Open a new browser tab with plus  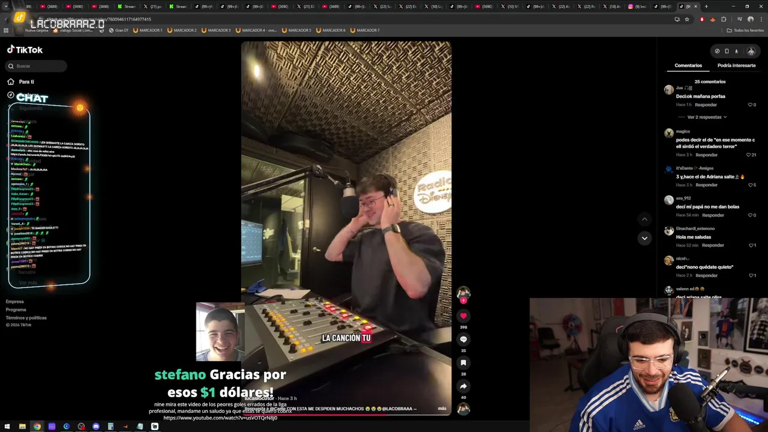[x=706, y=7]
